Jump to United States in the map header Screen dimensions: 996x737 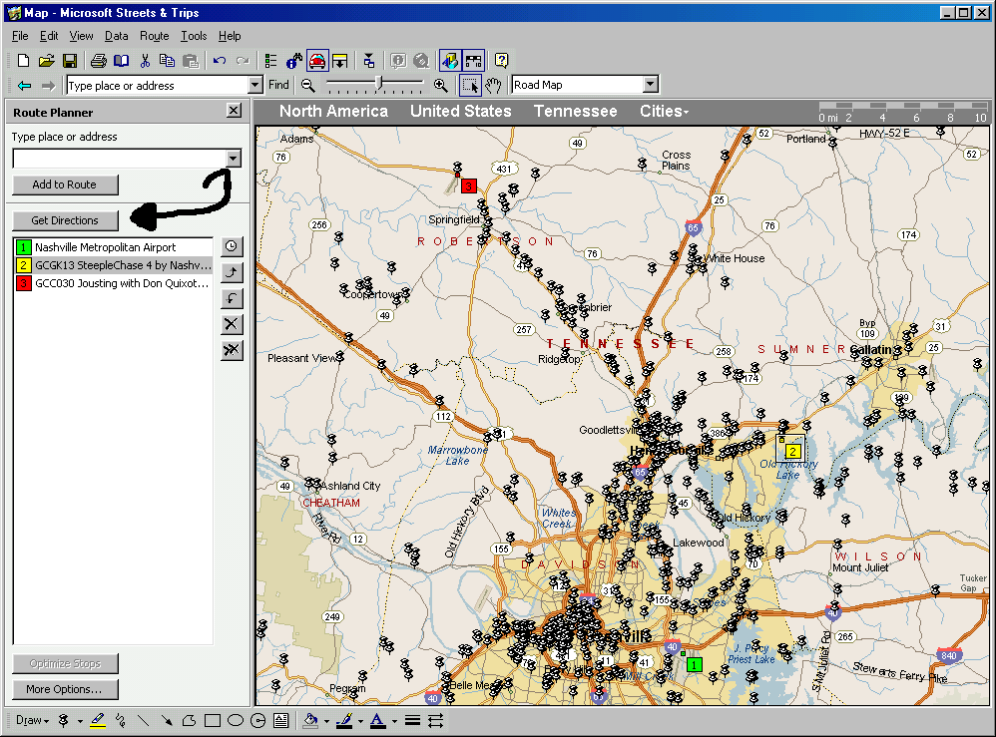coord(460,111)
